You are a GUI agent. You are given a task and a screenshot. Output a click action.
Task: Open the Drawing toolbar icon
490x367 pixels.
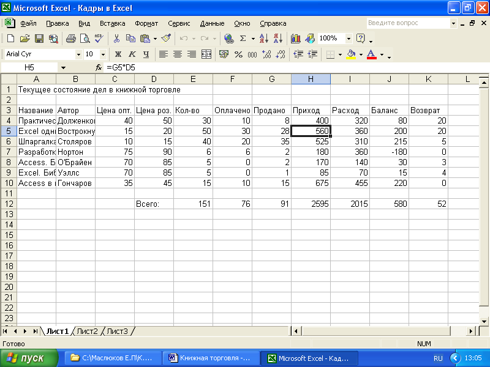coord(310,39)
